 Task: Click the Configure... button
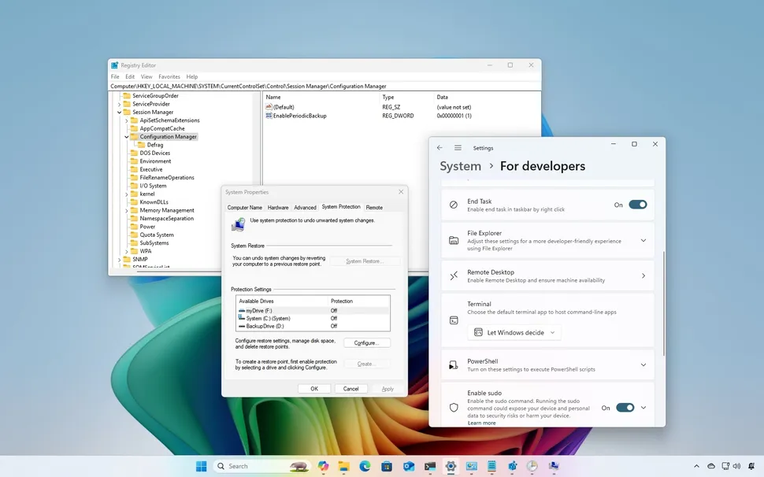click(366, 343)
